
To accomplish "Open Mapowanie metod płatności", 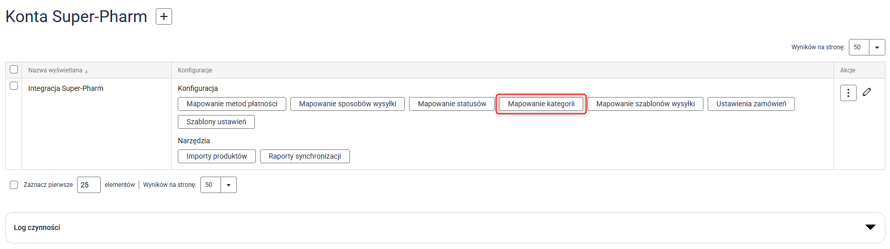I will [x=232, y=104].
